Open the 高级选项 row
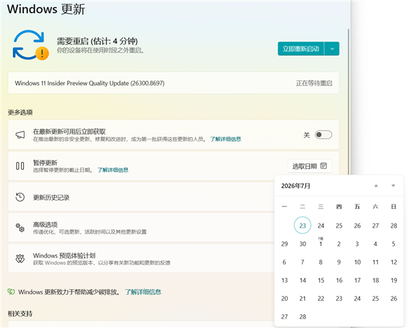 click(141, 228)
